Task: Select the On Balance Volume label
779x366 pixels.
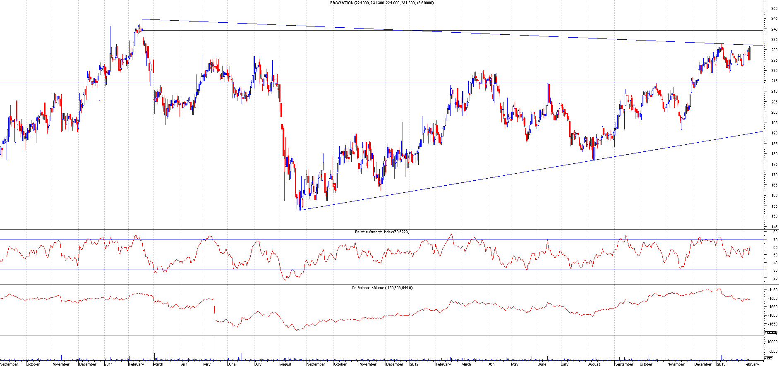Action: point(382,288)
